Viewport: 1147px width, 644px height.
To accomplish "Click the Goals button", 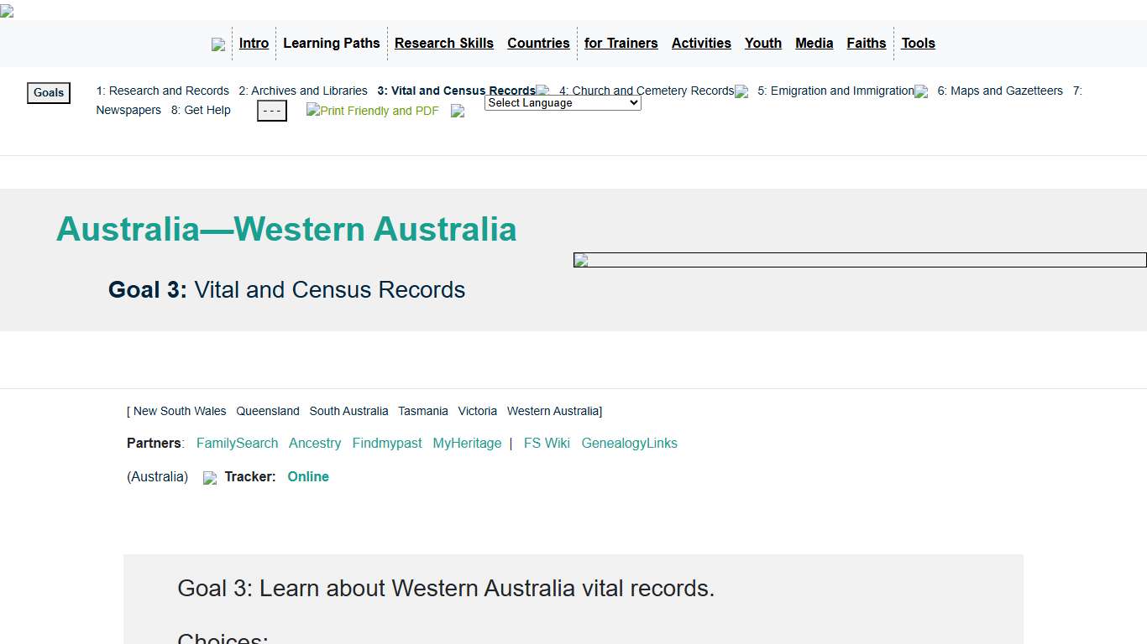I will 48,92.
